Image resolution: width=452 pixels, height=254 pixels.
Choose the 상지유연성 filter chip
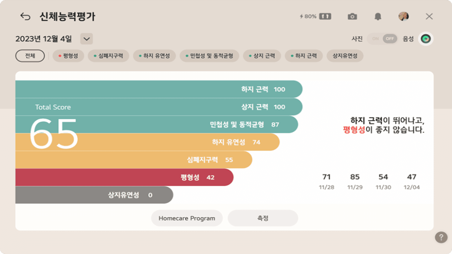coord(345,56)
